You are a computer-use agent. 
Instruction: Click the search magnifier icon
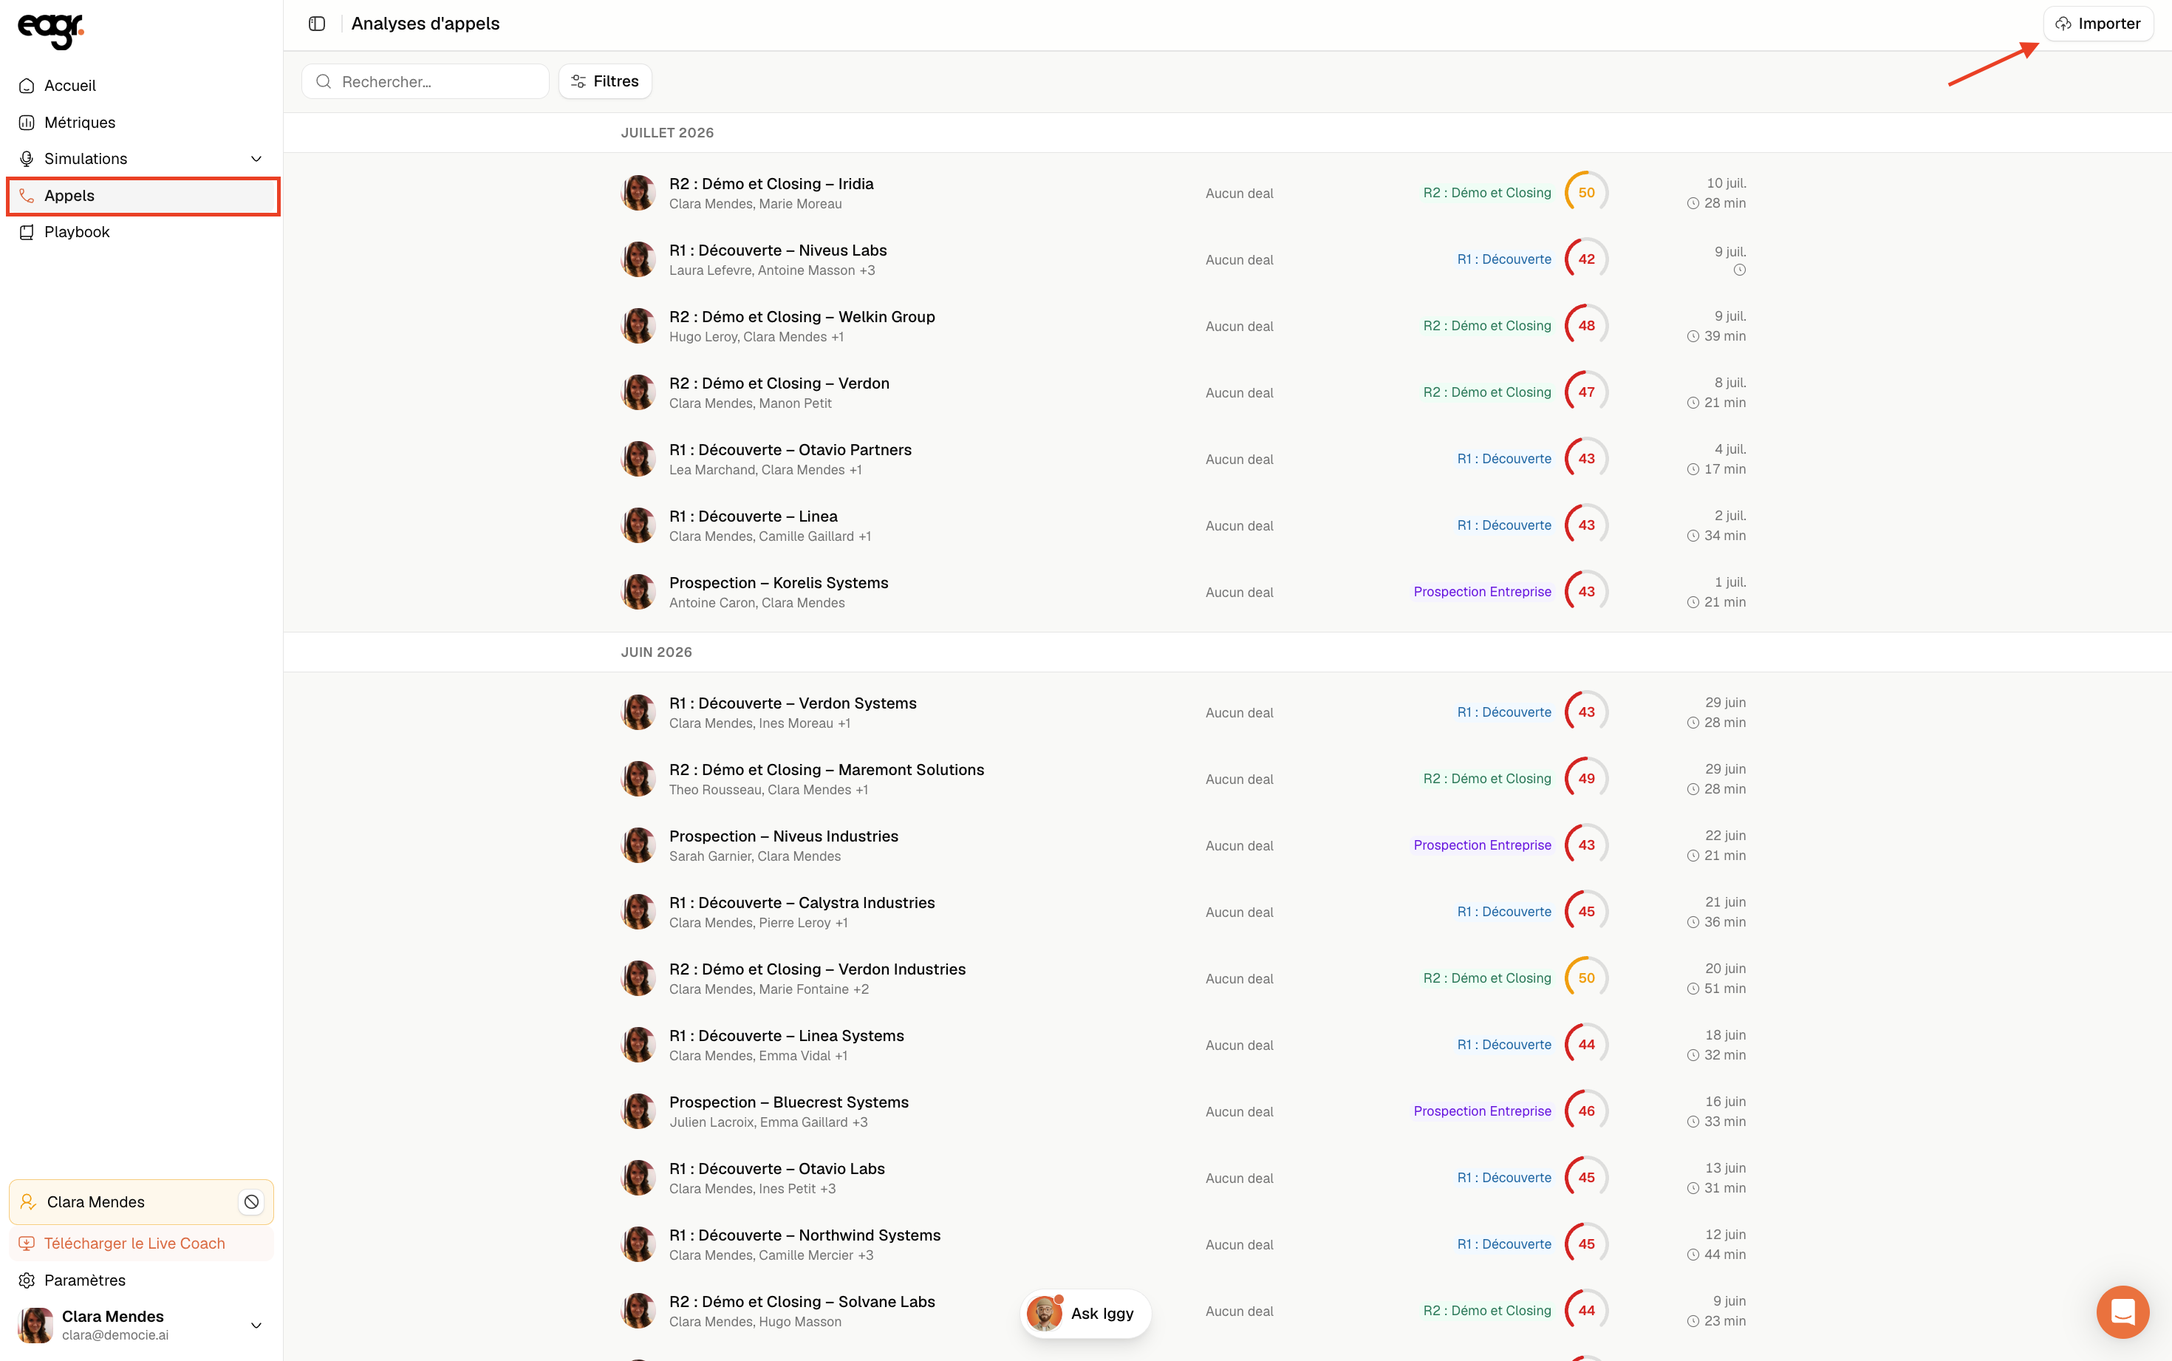tap(324, 81)
